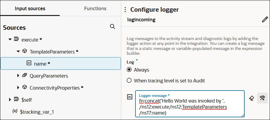Click the (x) variable icon for $tracking_var_1

point(15,111)
